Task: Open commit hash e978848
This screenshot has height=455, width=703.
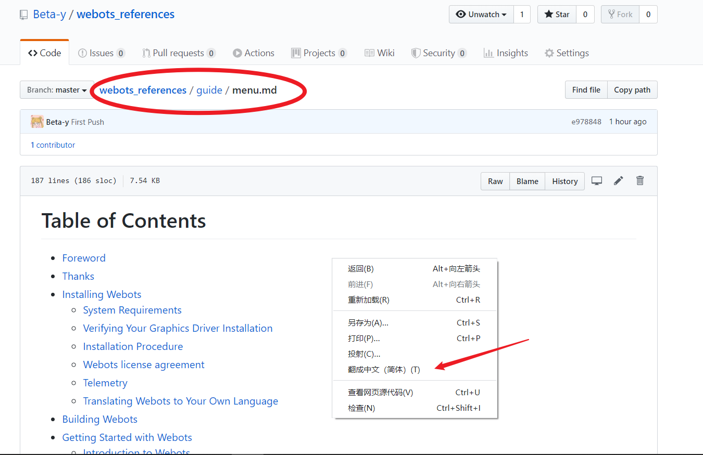Action: point(586,122)
